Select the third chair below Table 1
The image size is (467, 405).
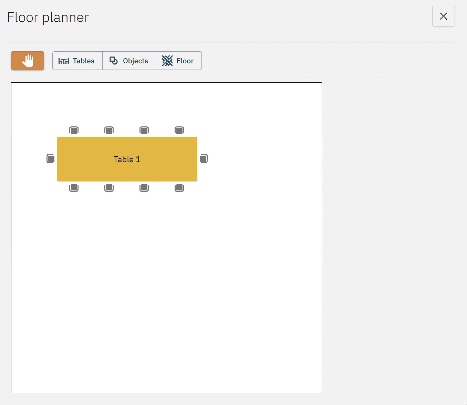(144, 188)
